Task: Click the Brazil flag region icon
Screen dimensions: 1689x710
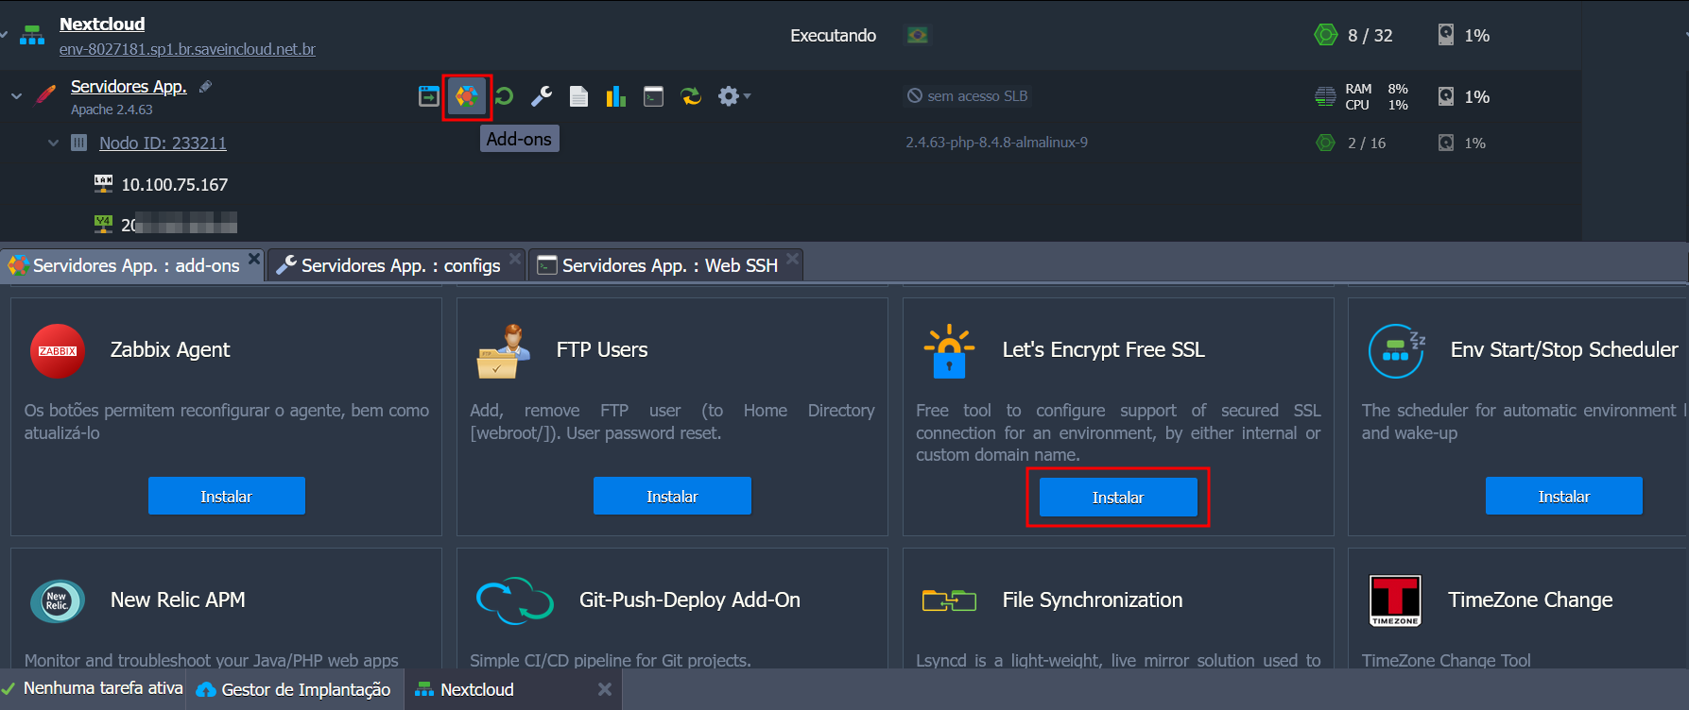Action: pos(917,35)
